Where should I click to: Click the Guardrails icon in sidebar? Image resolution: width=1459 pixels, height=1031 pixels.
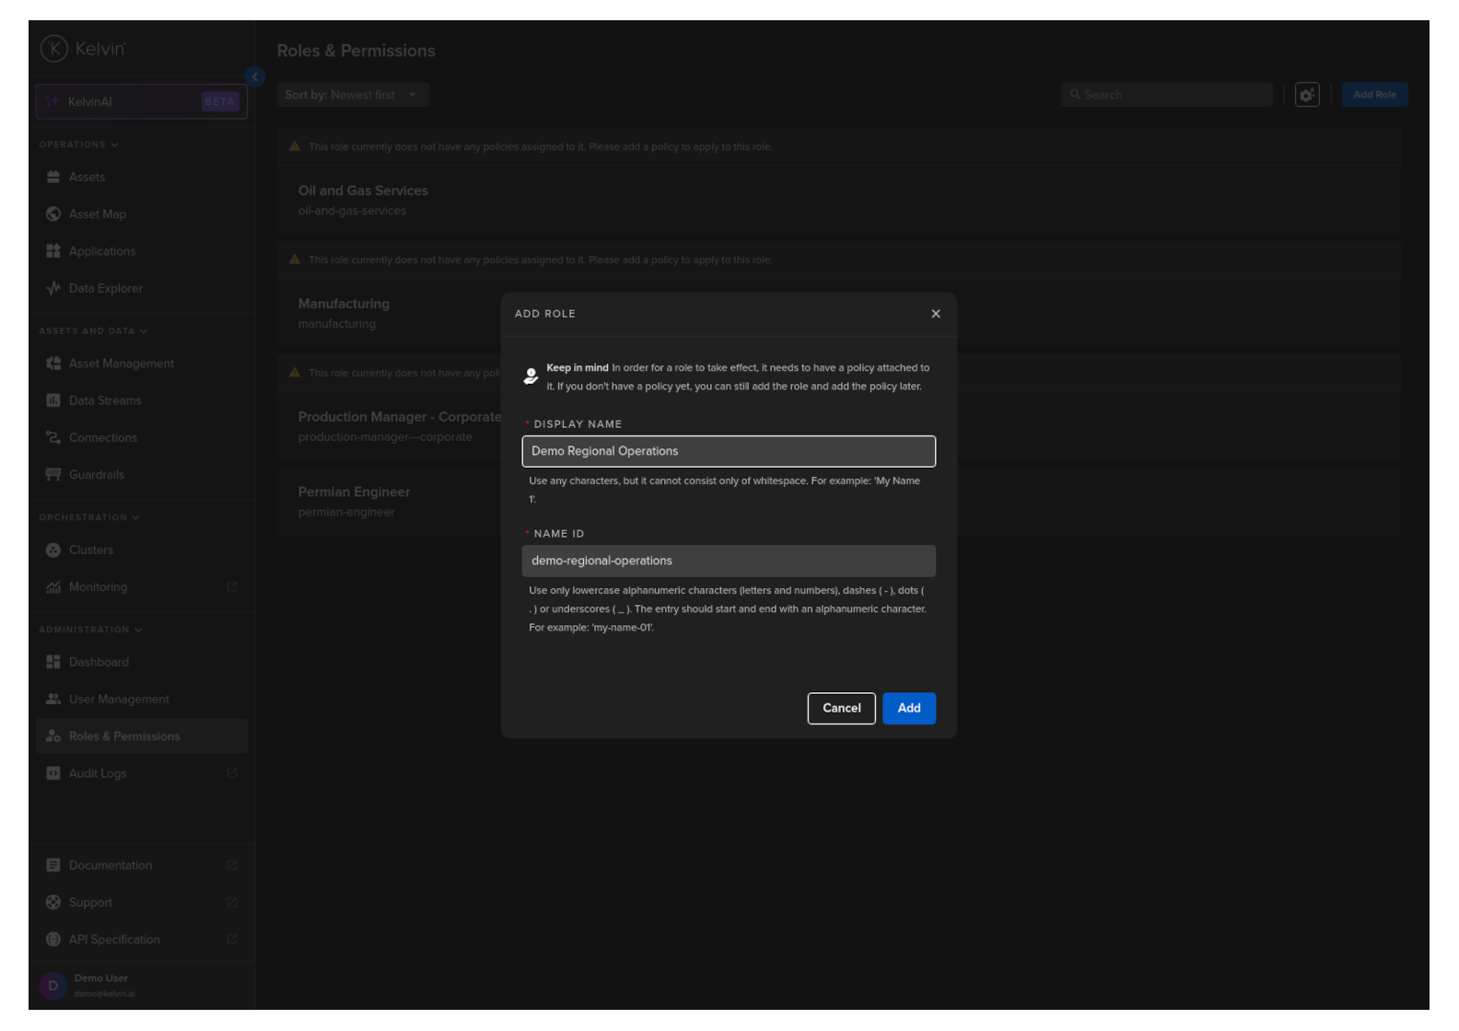53,475
